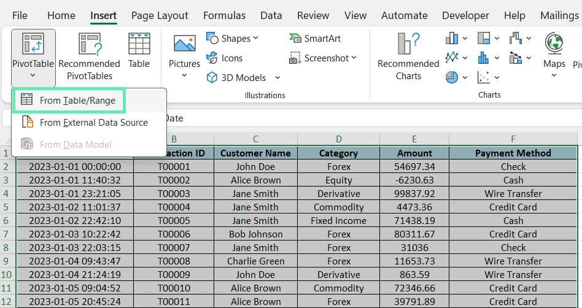This screenshot has height=308, width=582.
Task: Expand the arrow beside the scatter chart icon
Action: (497, 77)
